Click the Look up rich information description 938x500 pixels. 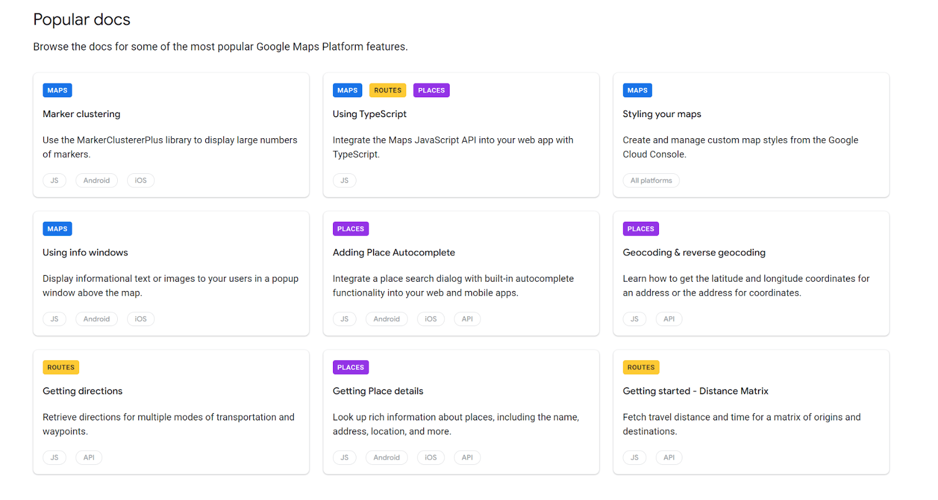click(x=456, y=424)
